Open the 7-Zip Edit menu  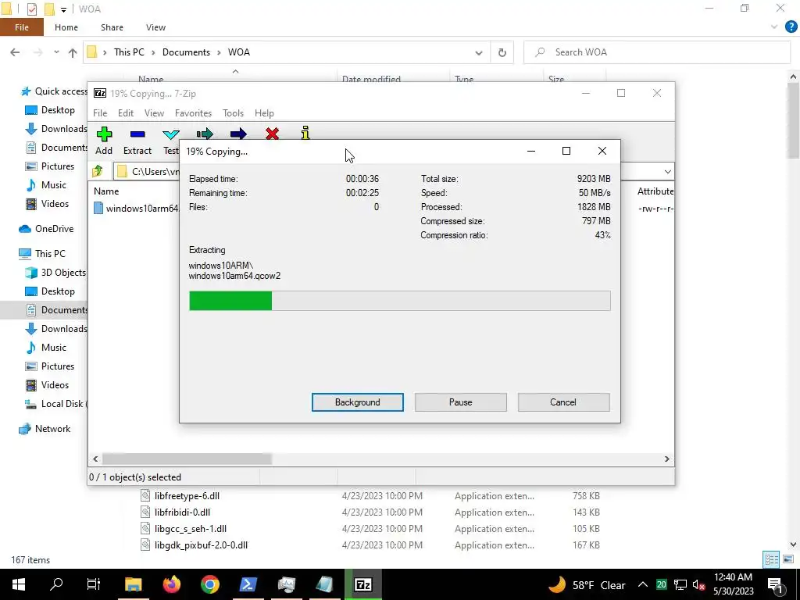pyautogui.click(x=126, y=112)
